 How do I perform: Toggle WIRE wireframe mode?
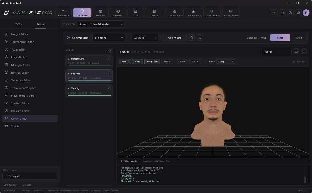pyautogui.click(x=167, y=62)
